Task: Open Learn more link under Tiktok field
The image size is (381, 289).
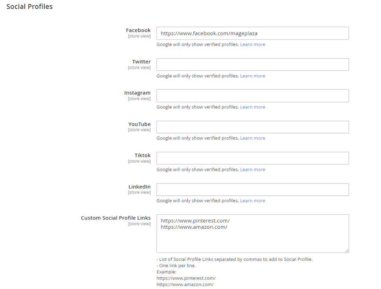Action: (x=252, y=170)
